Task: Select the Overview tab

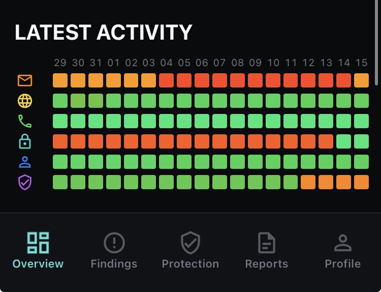Action: coord(38,251)
